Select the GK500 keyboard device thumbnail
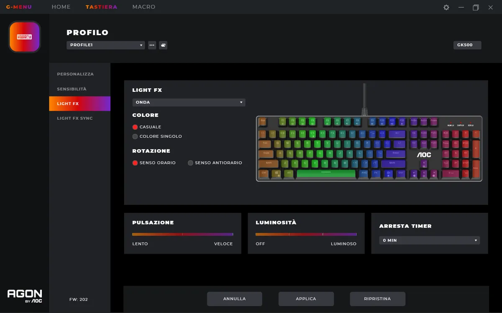The image size is (502, 313). pos(25,37)
